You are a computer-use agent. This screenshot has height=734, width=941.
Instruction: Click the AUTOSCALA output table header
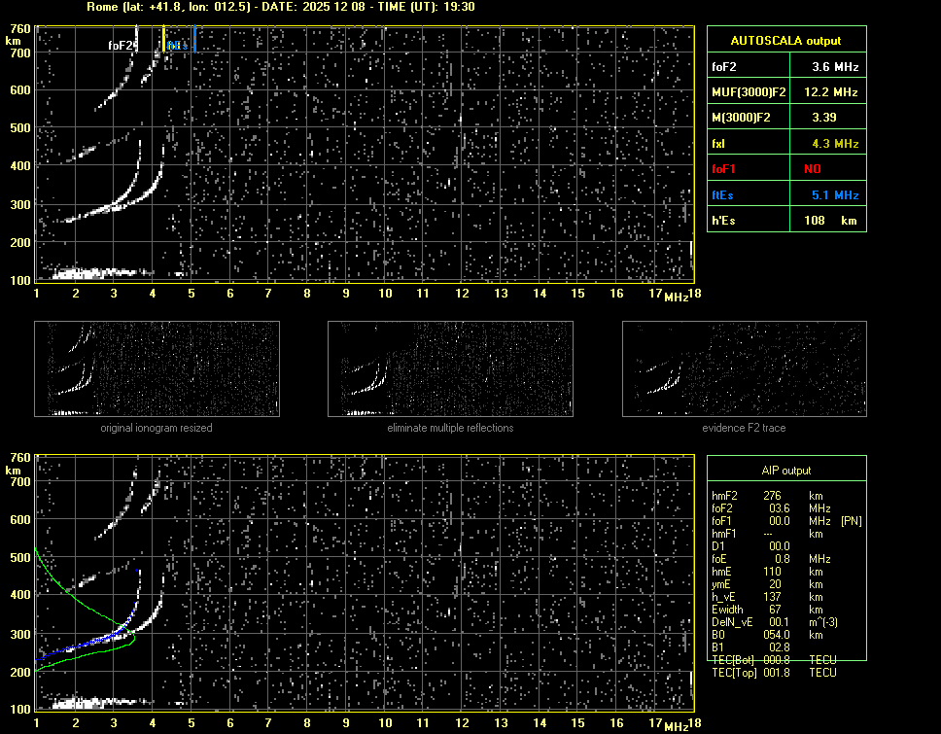pyautogui.click(x=785, y=41)
